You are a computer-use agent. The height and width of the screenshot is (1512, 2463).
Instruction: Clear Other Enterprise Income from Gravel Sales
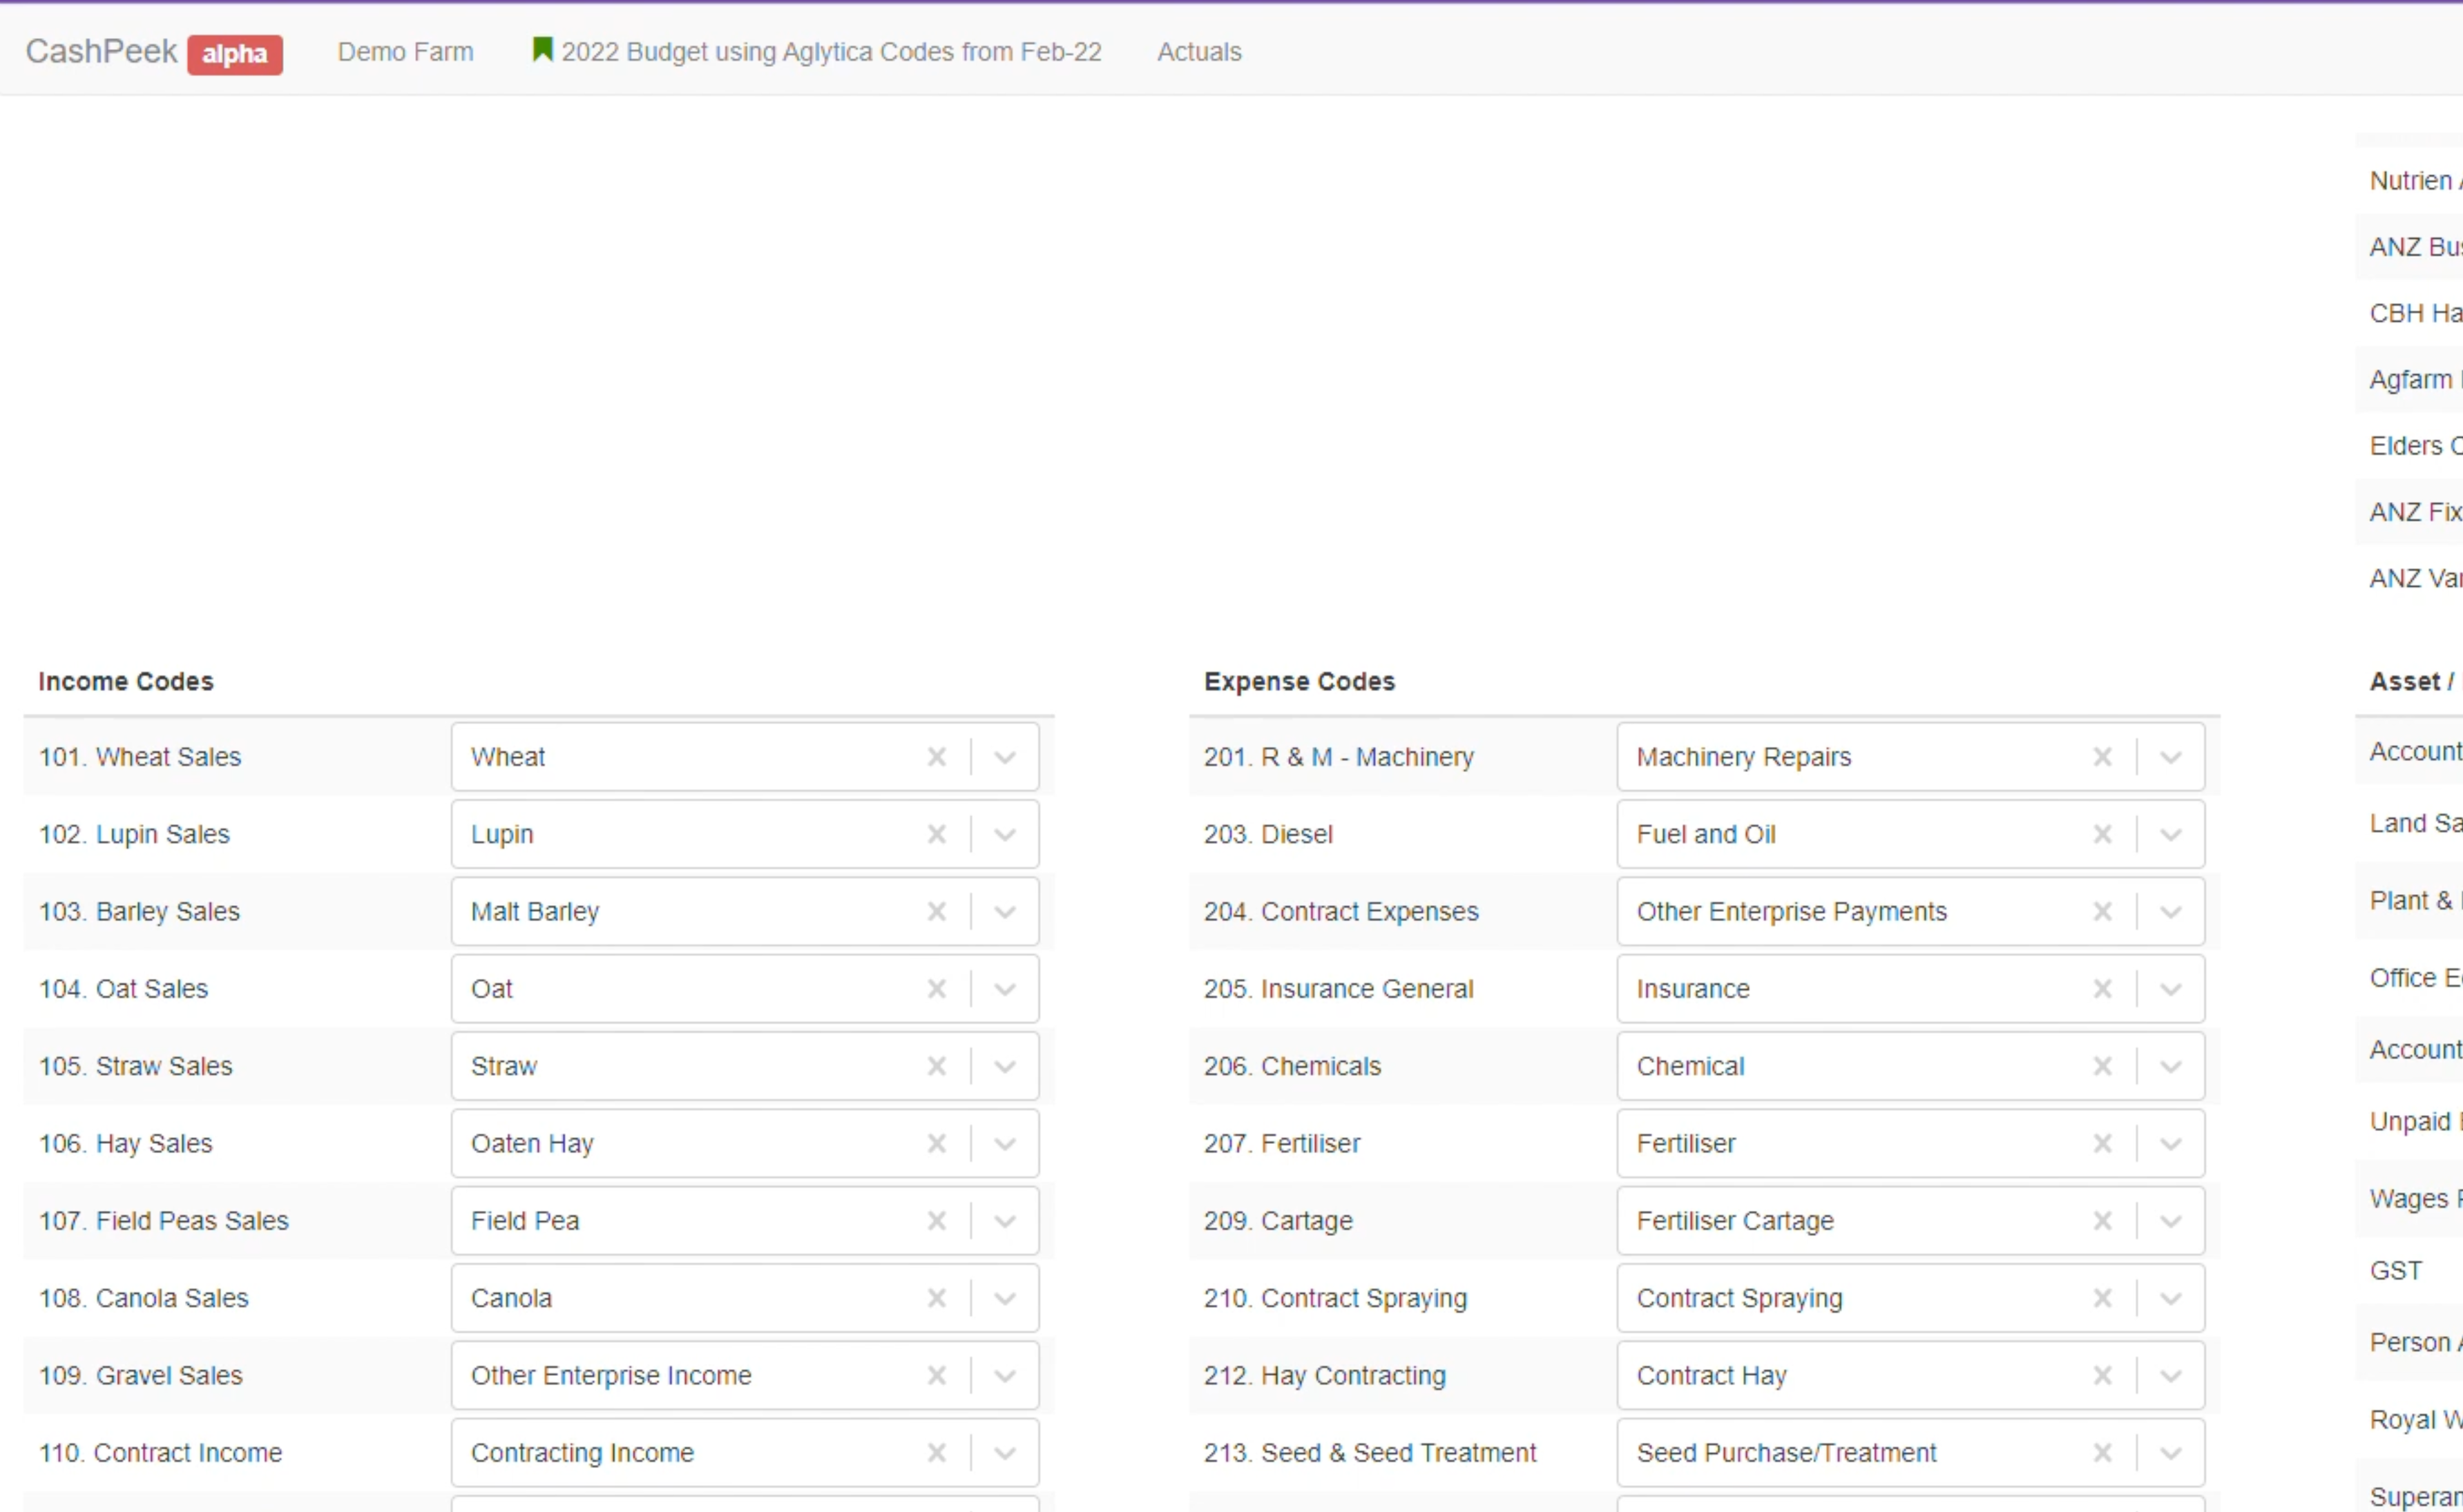(x=937, y=1375)
